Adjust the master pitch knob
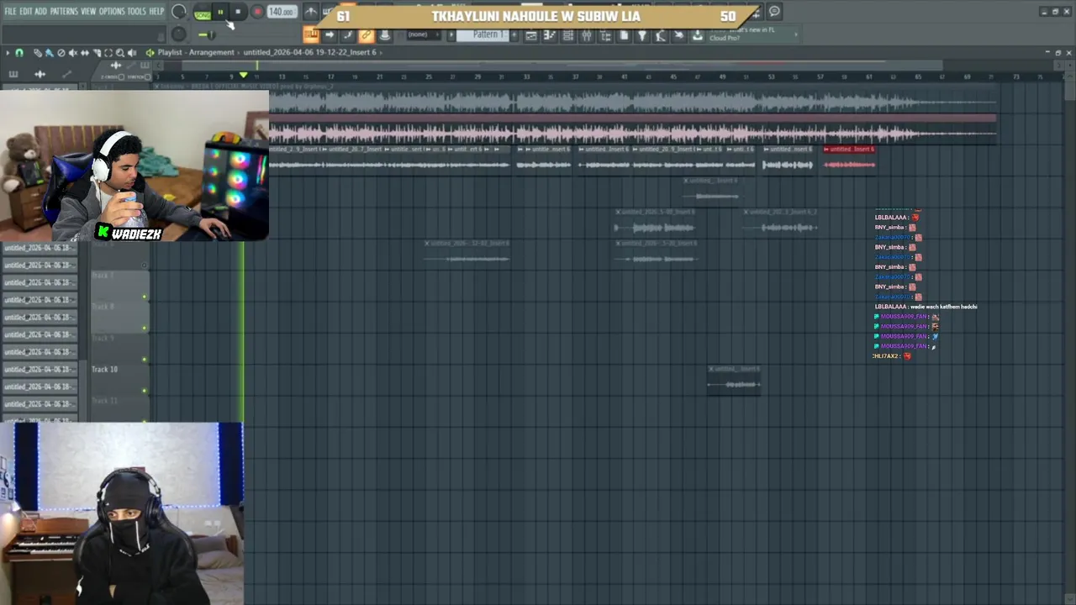The height and width of the screenshot is (605, 1076). pos(178,34)
